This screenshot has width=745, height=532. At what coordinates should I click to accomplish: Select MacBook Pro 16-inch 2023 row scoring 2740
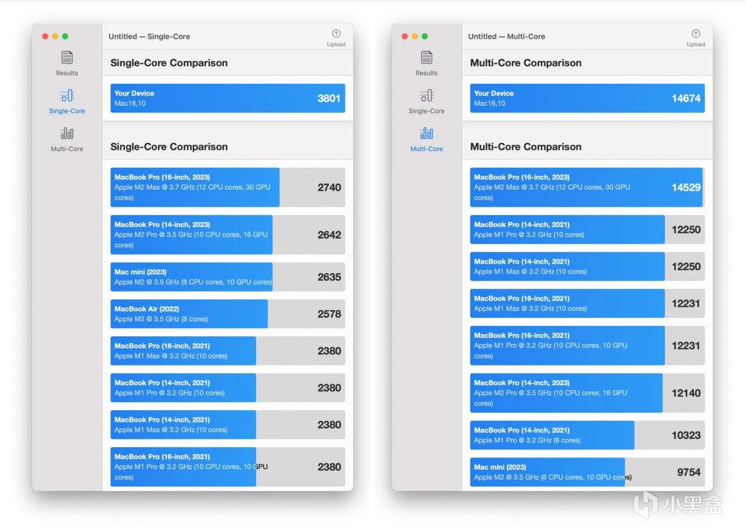(x=228, y=187)
